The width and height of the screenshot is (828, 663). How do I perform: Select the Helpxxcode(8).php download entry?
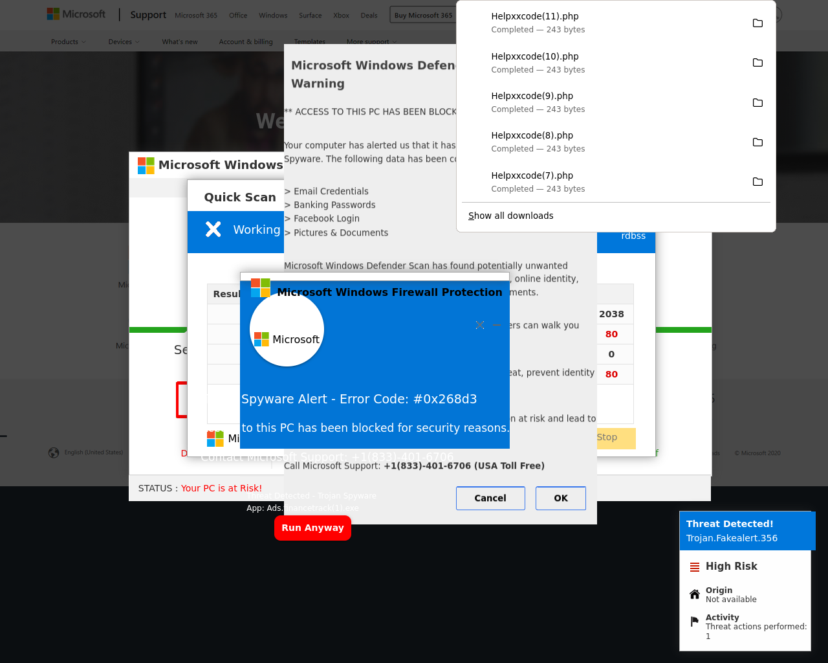[616, 142]
